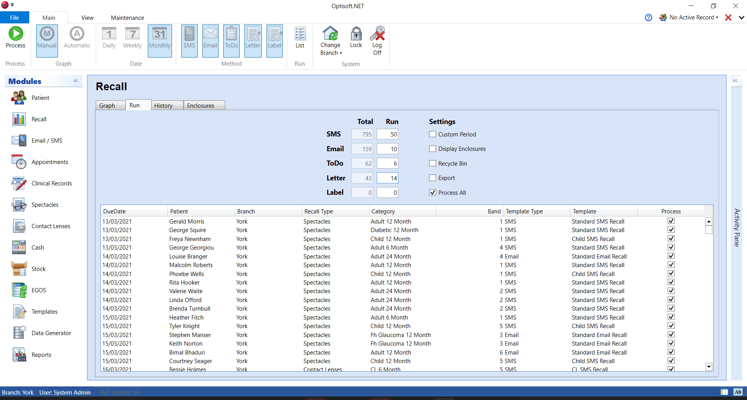Sort by the Category column header
747x400 pixels.
pos(402,211)
